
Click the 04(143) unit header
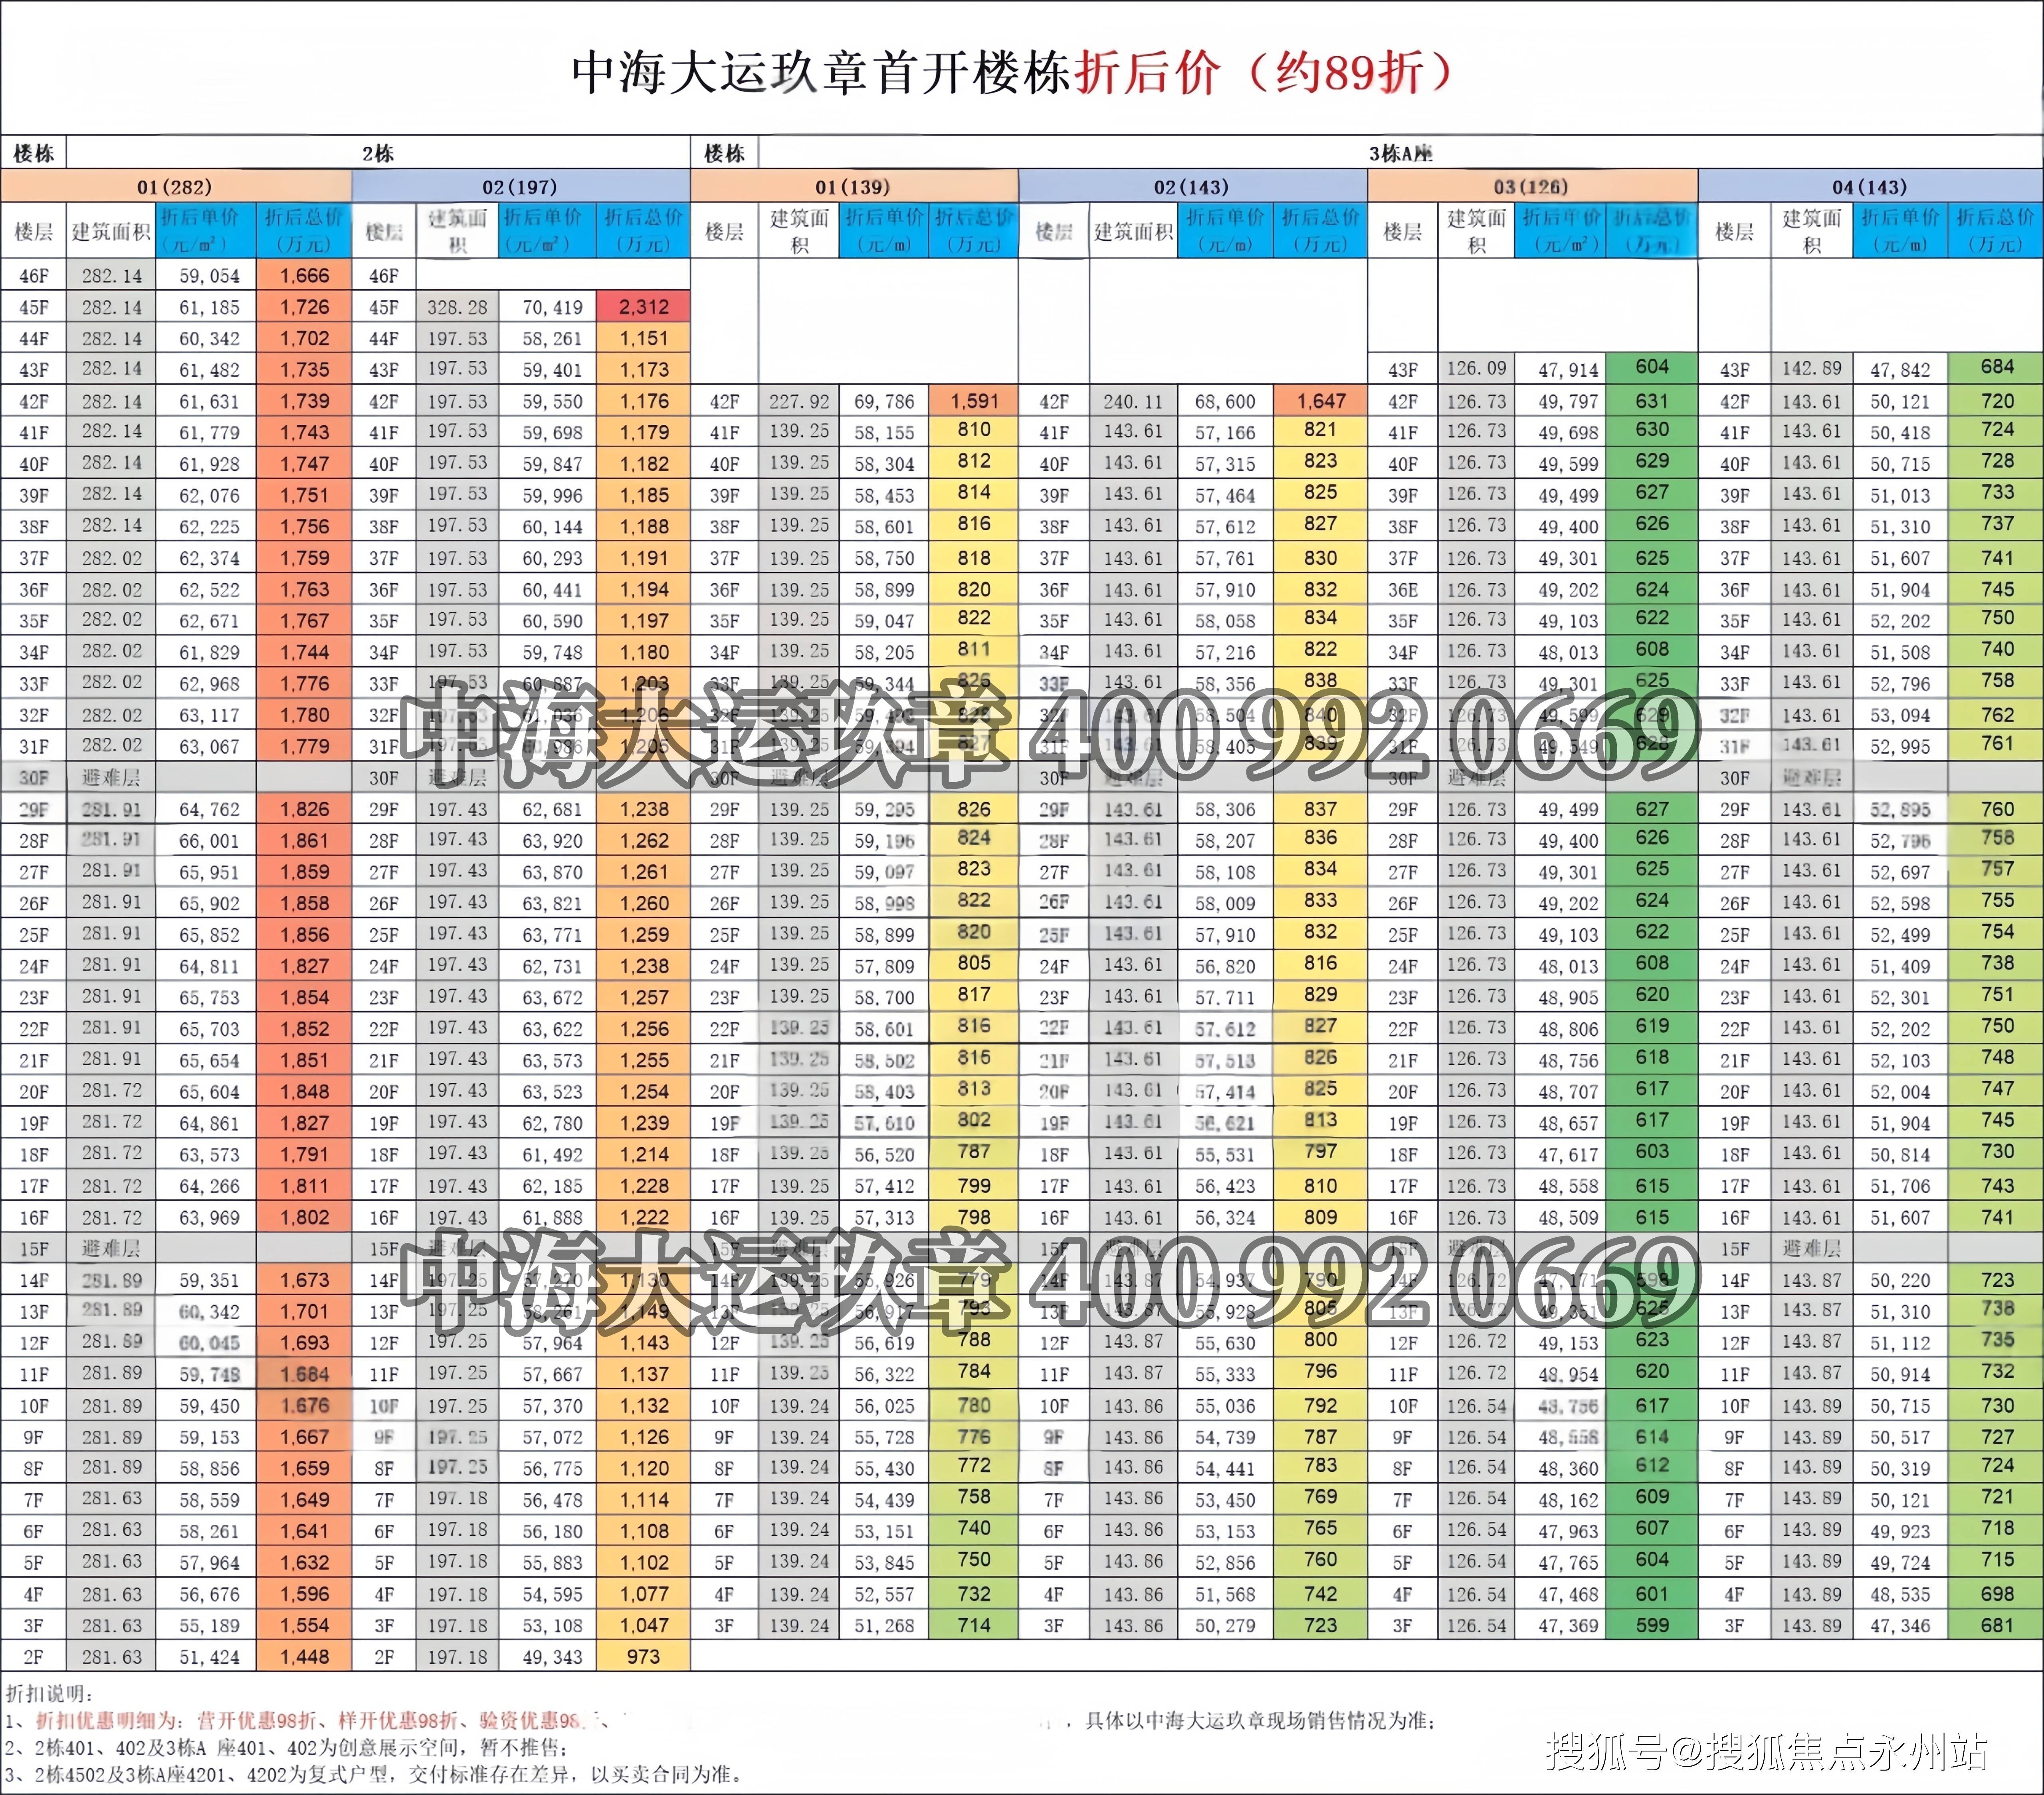click(1870, 186)
